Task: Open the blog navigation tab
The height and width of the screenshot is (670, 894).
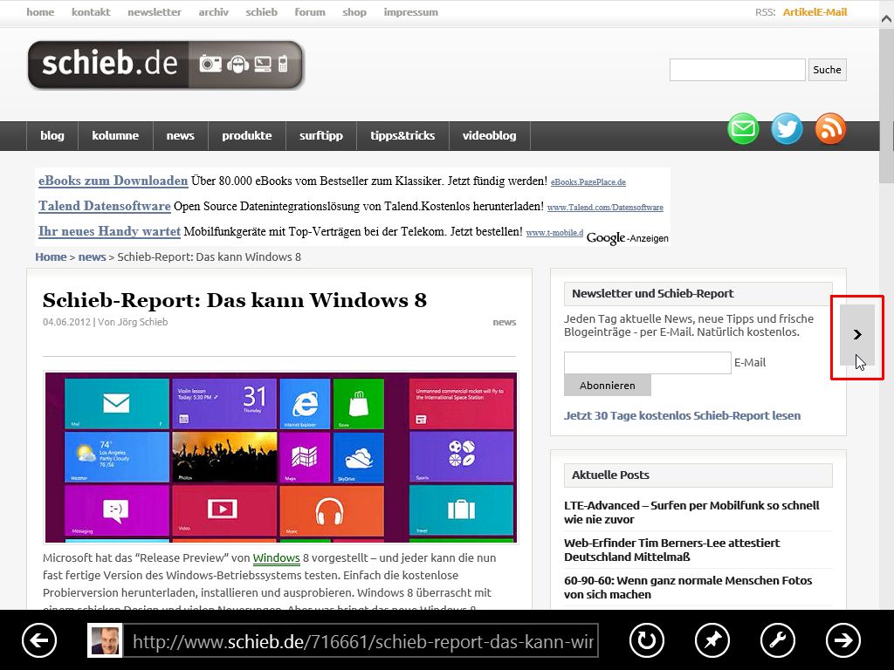Action: pos(52,135)
